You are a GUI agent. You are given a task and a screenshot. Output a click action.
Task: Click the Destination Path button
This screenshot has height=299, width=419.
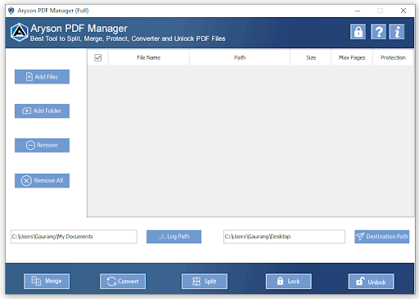(x=382, y=237)
